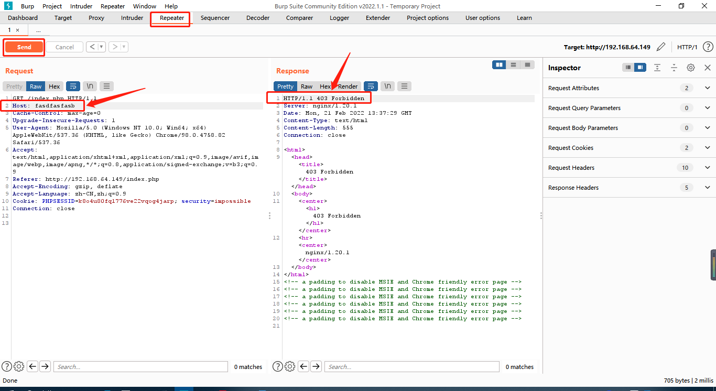
Task: Go to previous request search match
Action: [x=32, y=366]
